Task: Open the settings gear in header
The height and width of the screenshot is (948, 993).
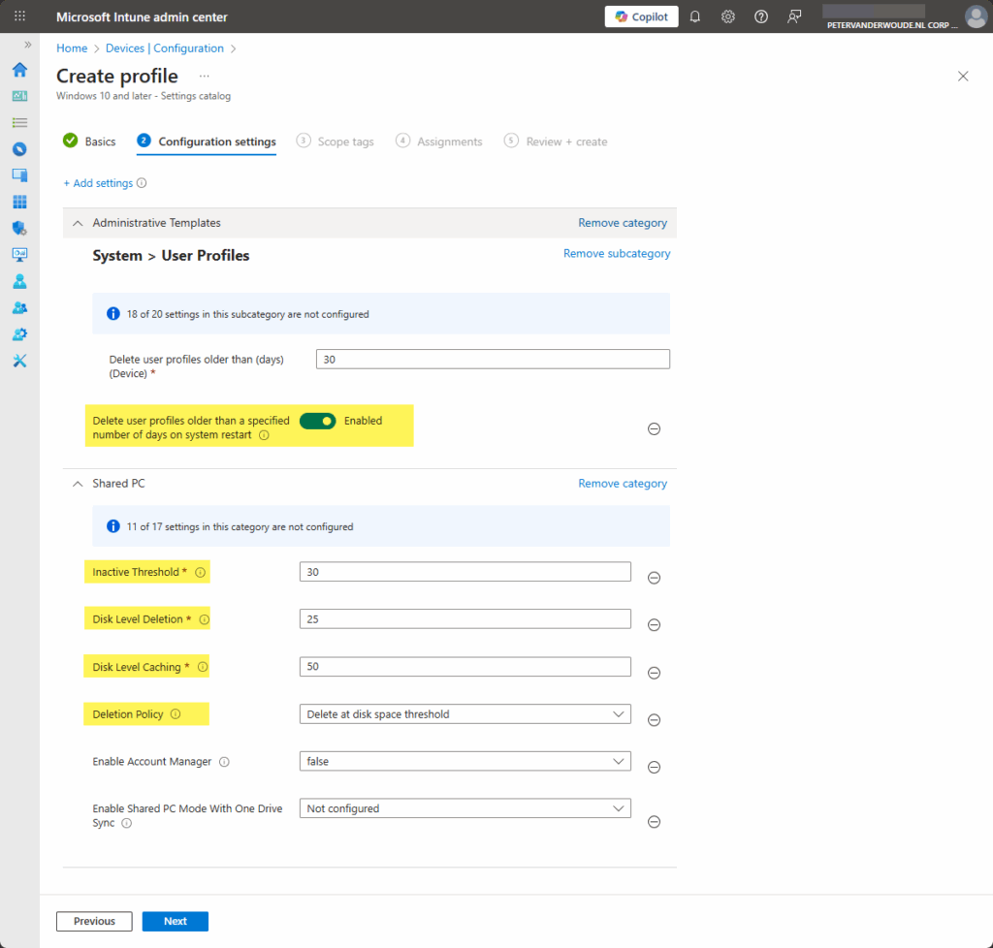Action: 728,16
